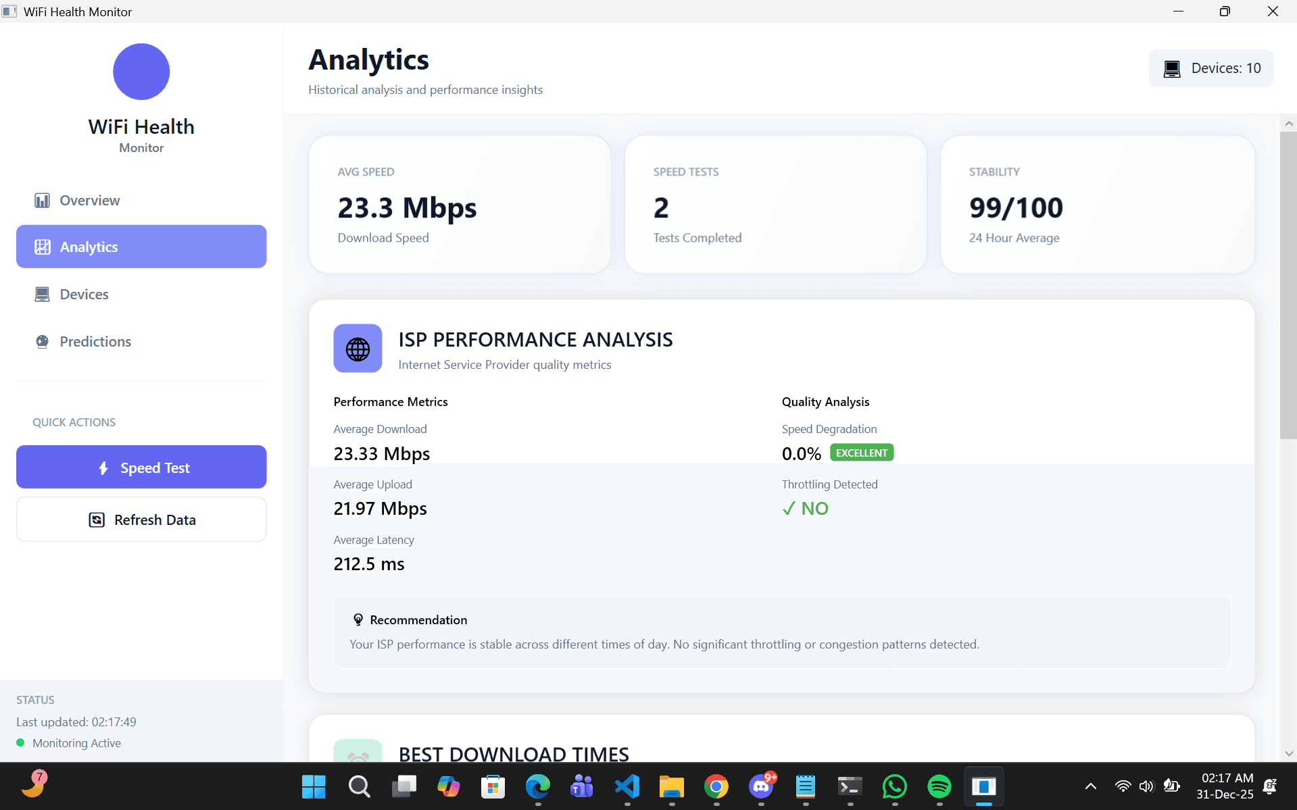1297x810 pixels.
Task: Go to the Devices section
Action: click(141, 294)
